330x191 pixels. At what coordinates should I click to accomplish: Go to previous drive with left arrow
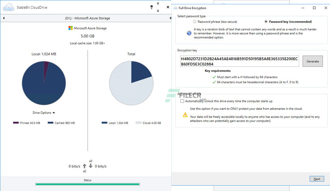[x=4, y=18]
